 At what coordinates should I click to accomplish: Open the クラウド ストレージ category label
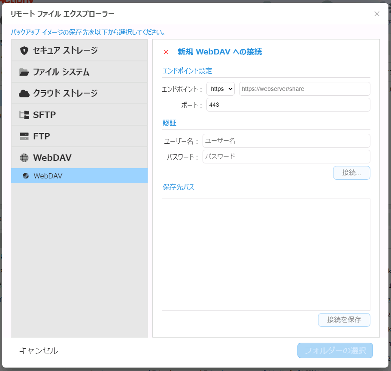(65, 94)
